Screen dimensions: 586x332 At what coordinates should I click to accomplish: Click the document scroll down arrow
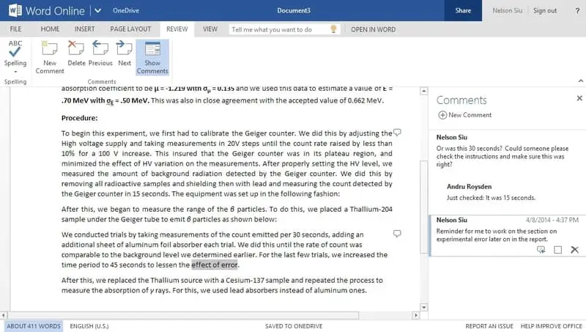424,307
